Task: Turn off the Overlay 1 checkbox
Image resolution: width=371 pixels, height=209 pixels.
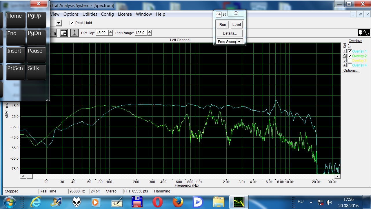Action: coord(350,51)
